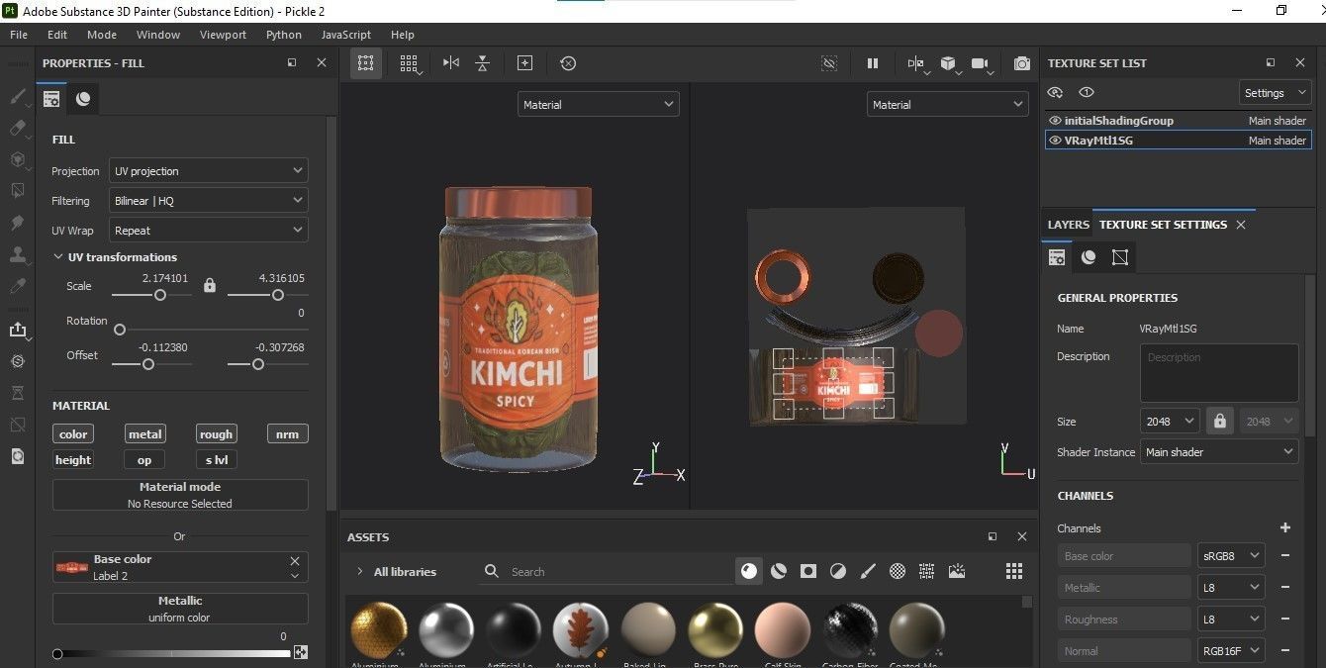Open the fill properties tab icon

(51, 99)
